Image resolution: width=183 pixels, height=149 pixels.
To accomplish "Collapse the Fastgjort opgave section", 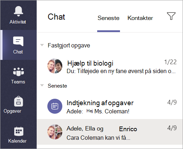I will click(x=42, y=45).
